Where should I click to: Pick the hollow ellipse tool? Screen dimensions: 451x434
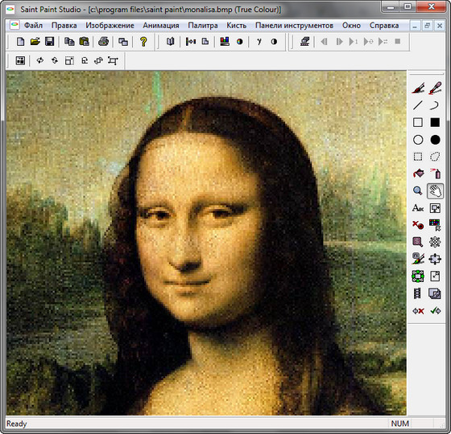(x=418, y=140)
